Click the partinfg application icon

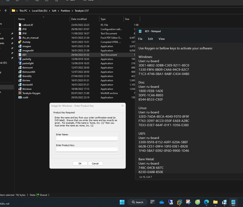20,59
